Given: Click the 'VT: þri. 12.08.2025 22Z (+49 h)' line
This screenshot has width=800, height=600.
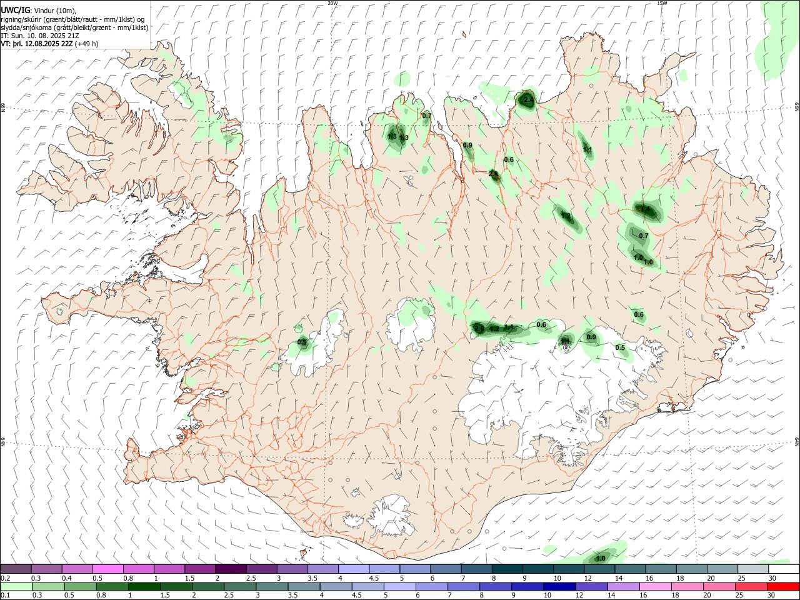Looking at the screenshot, I should (x=49, y=44).
